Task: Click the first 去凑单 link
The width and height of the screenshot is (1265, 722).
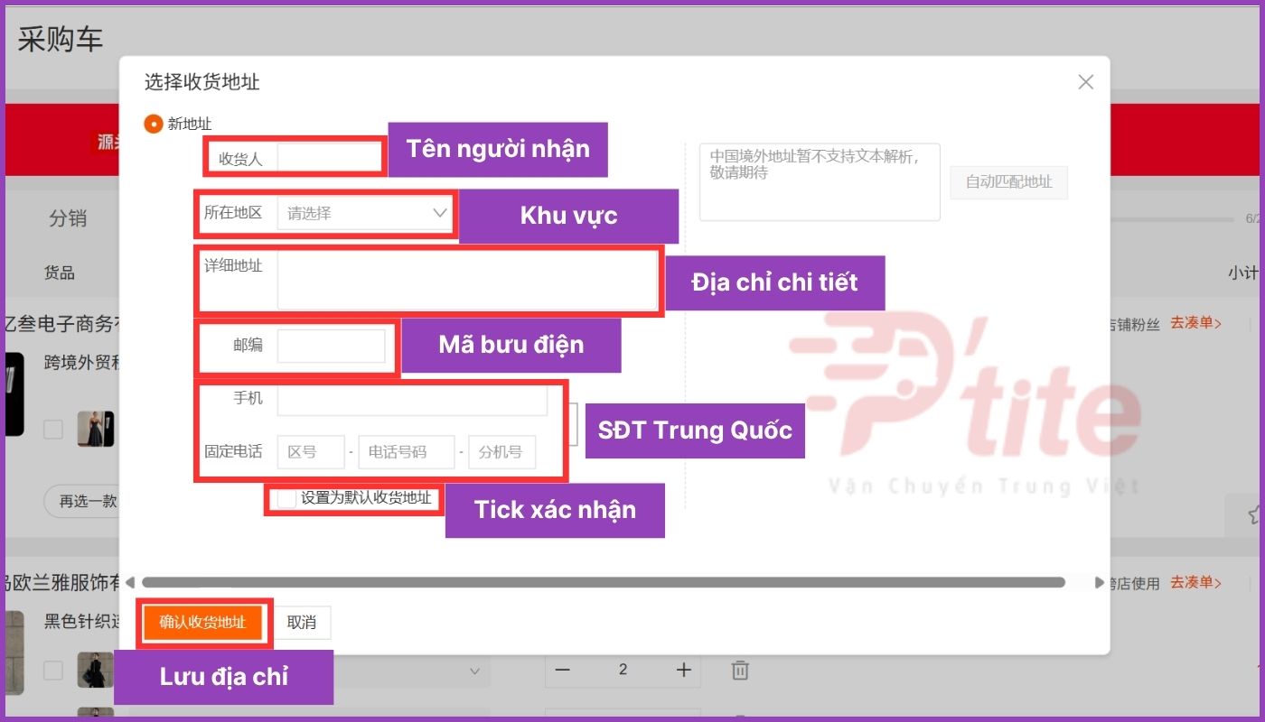Action: click(x=1196, y=323)
